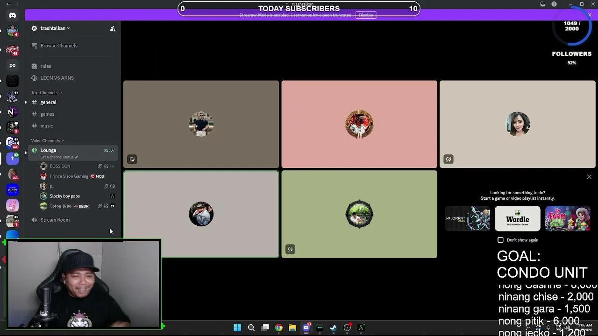598x336 pixels.
Task: Collapse the Text Channels category
Action: [x=46, y=93]
